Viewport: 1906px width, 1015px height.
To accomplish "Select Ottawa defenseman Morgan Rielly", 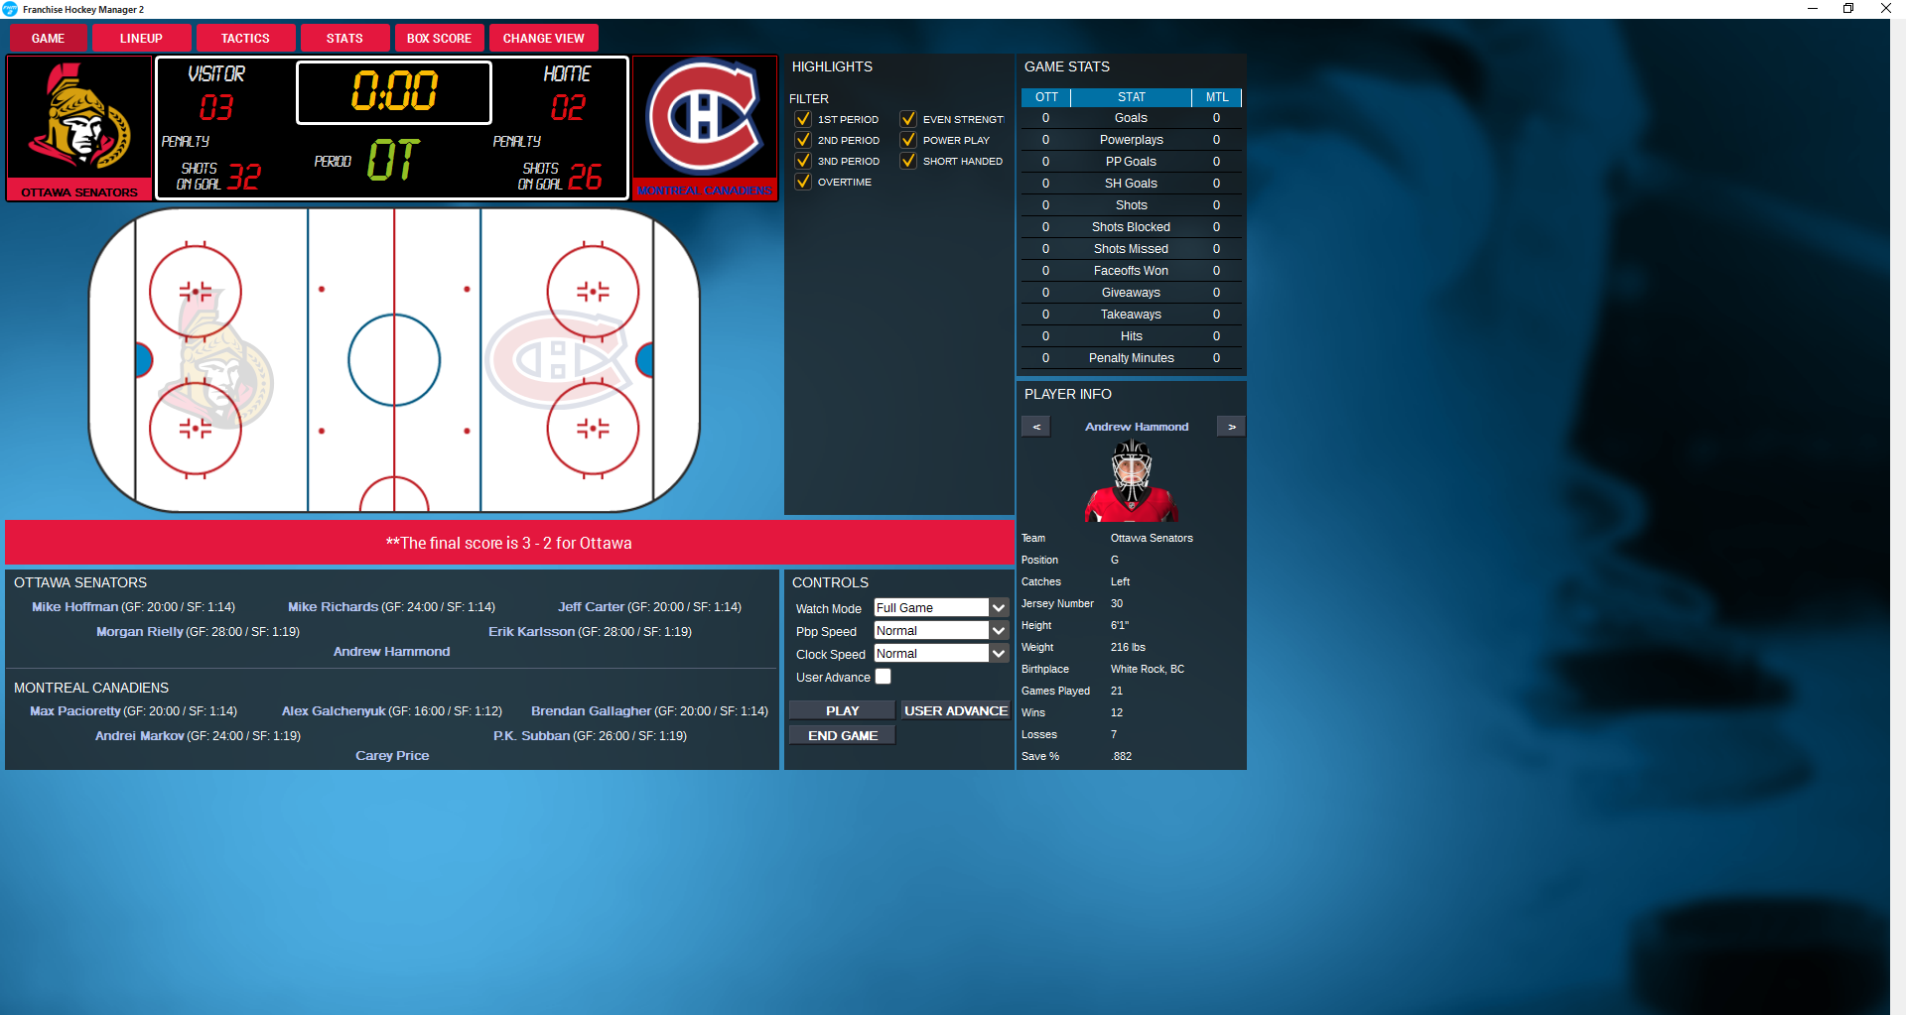I will coord(140,632).
